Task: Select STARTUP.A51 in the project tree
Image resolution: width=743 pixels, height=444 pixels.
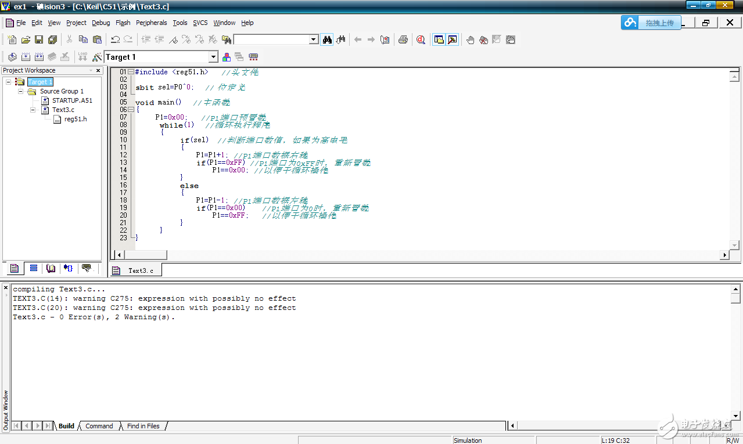Action: [x=72, y=100]
